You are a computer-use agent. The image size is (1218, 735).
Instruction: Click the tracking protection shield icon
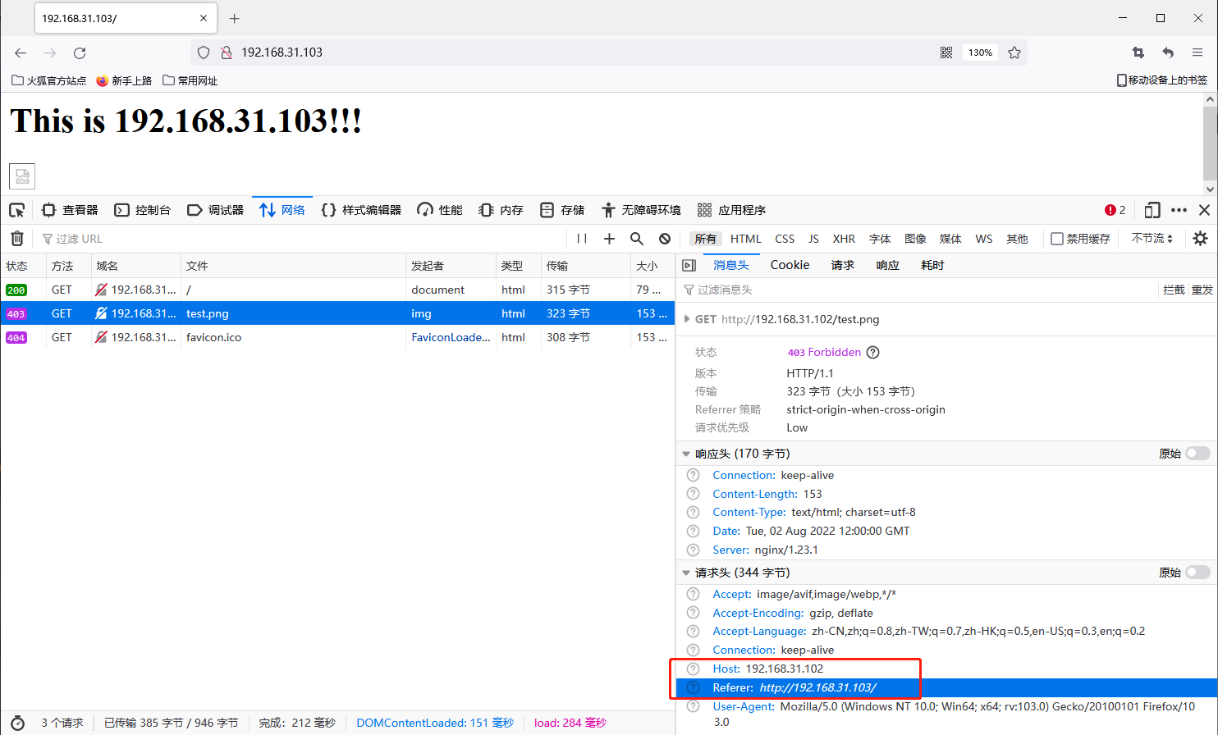(x=203, y=52)
